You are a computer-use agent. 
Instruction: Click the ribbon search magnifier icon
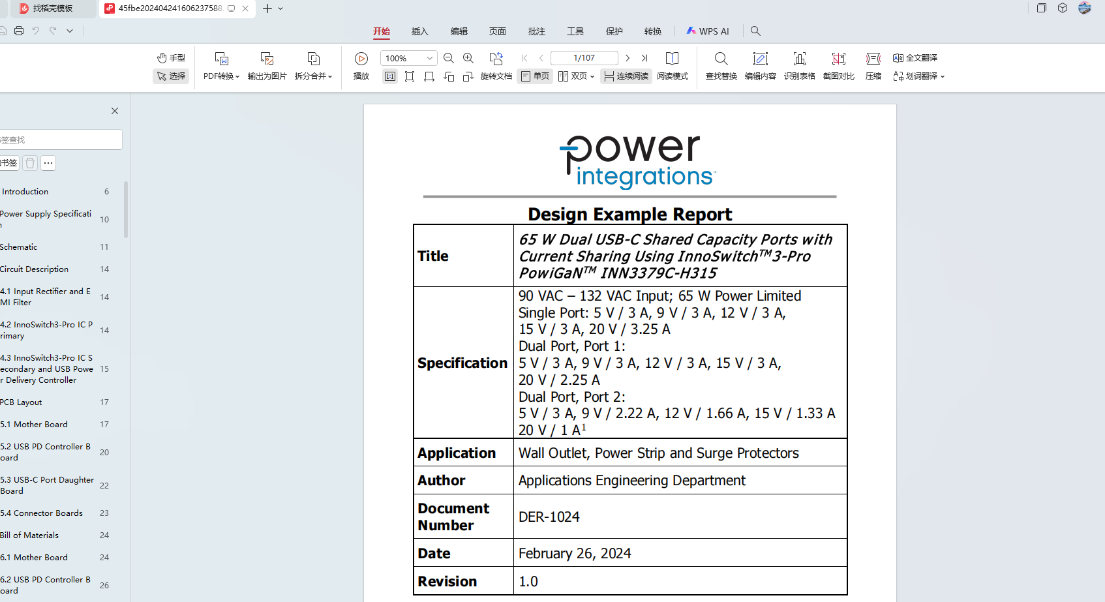click(x=755, y=31)
